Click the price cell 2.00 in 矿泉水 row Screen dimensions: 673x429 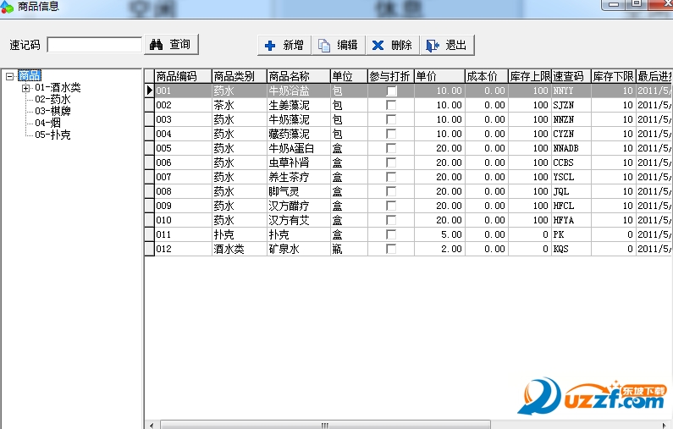pos(439,249)
